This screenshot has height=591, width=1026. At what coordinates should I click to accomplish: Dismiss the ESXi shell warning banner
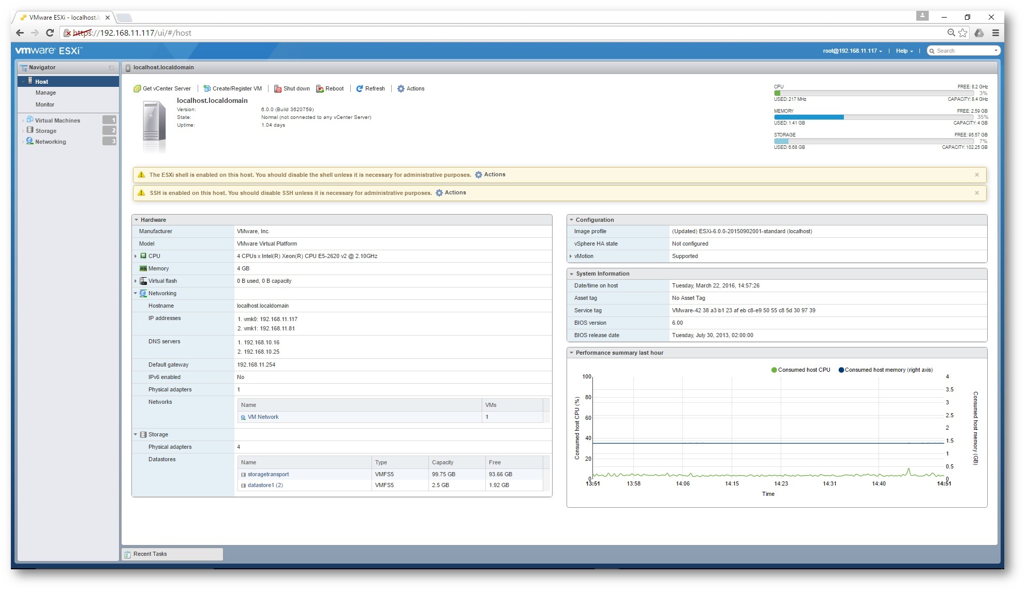977,175
